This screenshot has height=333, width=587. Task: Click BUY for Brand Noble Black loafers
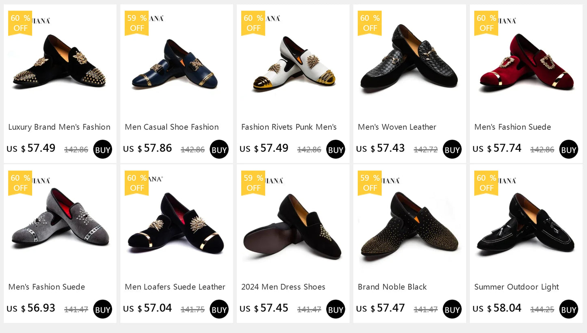point(452,309)
